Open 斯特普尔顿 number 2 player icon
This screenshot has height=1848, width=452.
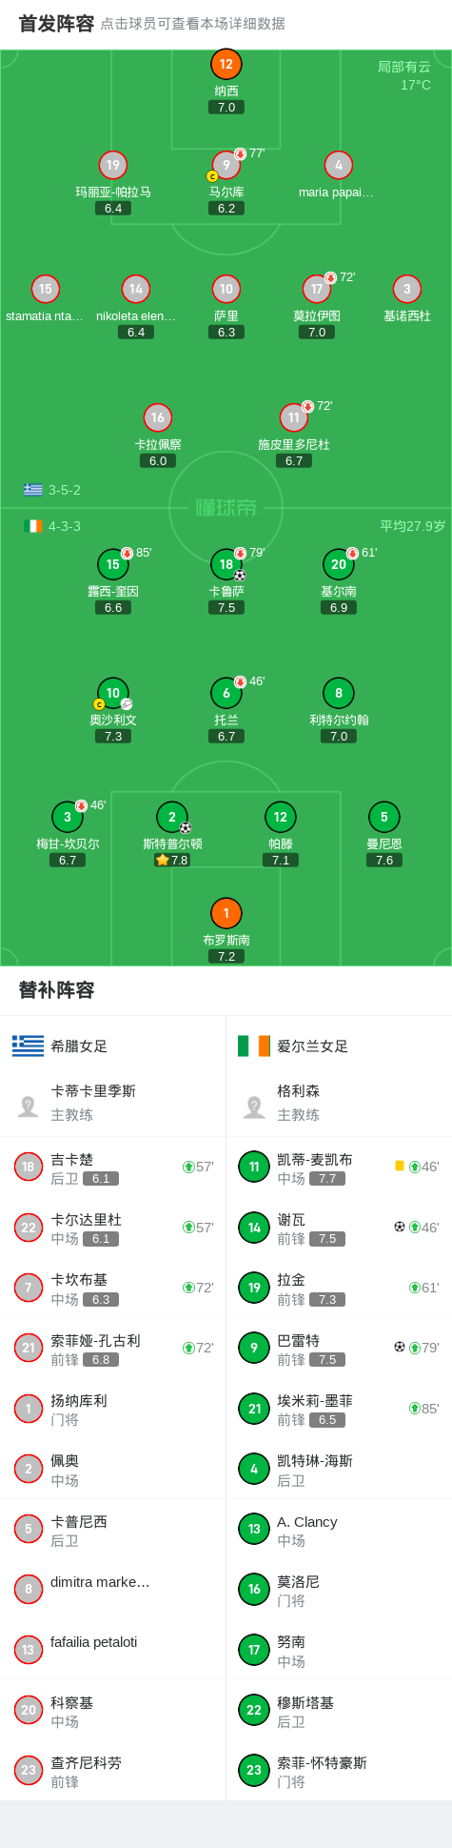coord(171,817)
